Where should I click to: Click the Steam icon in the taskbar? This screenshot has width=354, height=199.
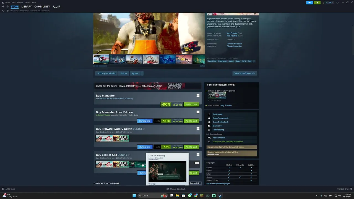coord(220,196)
